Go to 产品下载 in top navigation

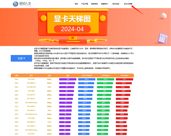point(85,4)
